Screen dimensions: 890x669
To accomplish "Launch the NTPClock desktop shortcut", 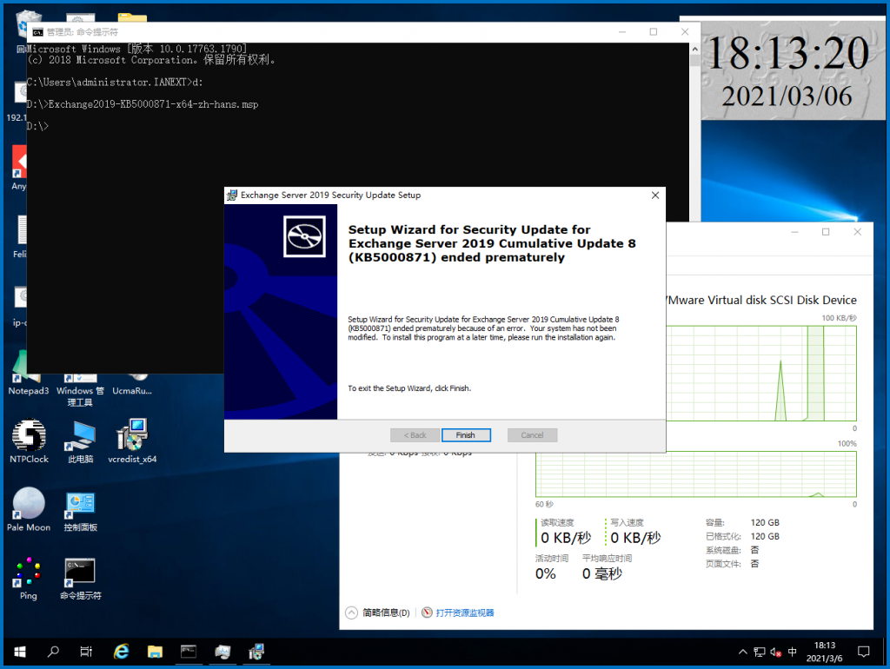I will coord(29,439).
